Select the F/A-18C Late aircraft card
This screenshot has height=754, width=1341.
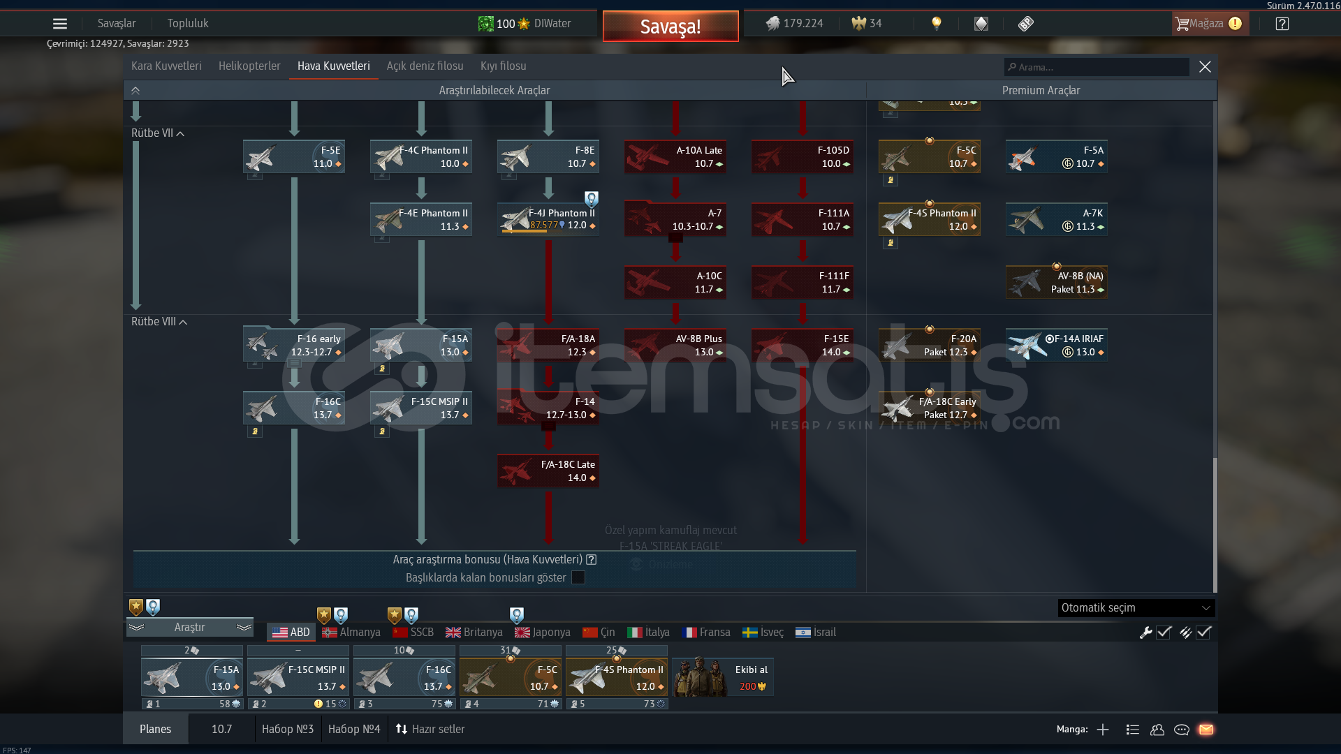click(548, 471)
